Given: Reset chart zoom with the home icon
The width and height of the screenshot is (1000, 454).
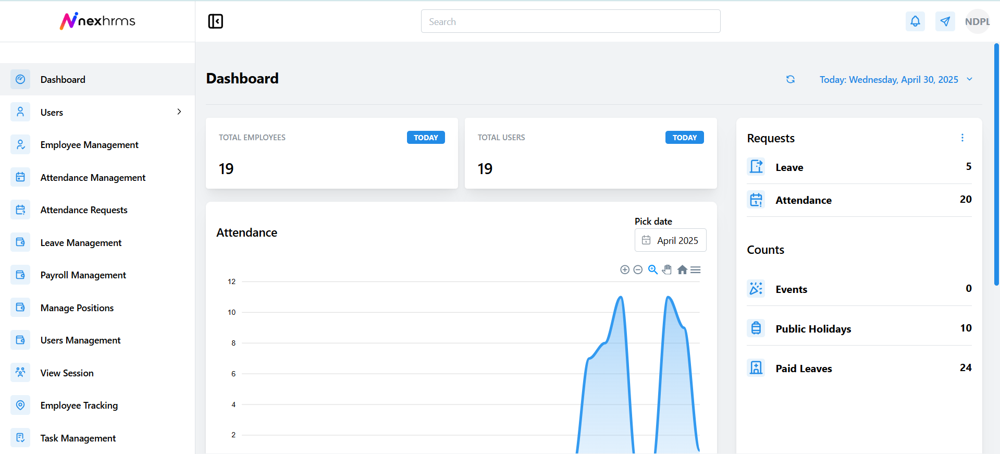Looking at the screenshot, I should [682, 269].
